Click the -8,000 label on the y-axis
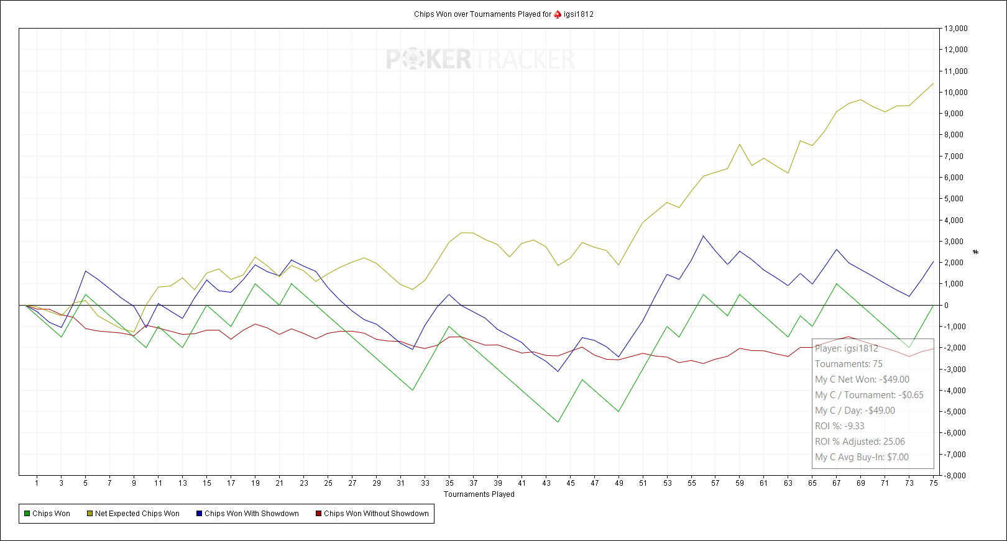This screenshot has width=1007, height=541. [955, 476]
